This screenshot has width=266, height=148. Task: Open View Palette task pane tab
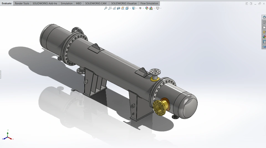tap(264, 32)
